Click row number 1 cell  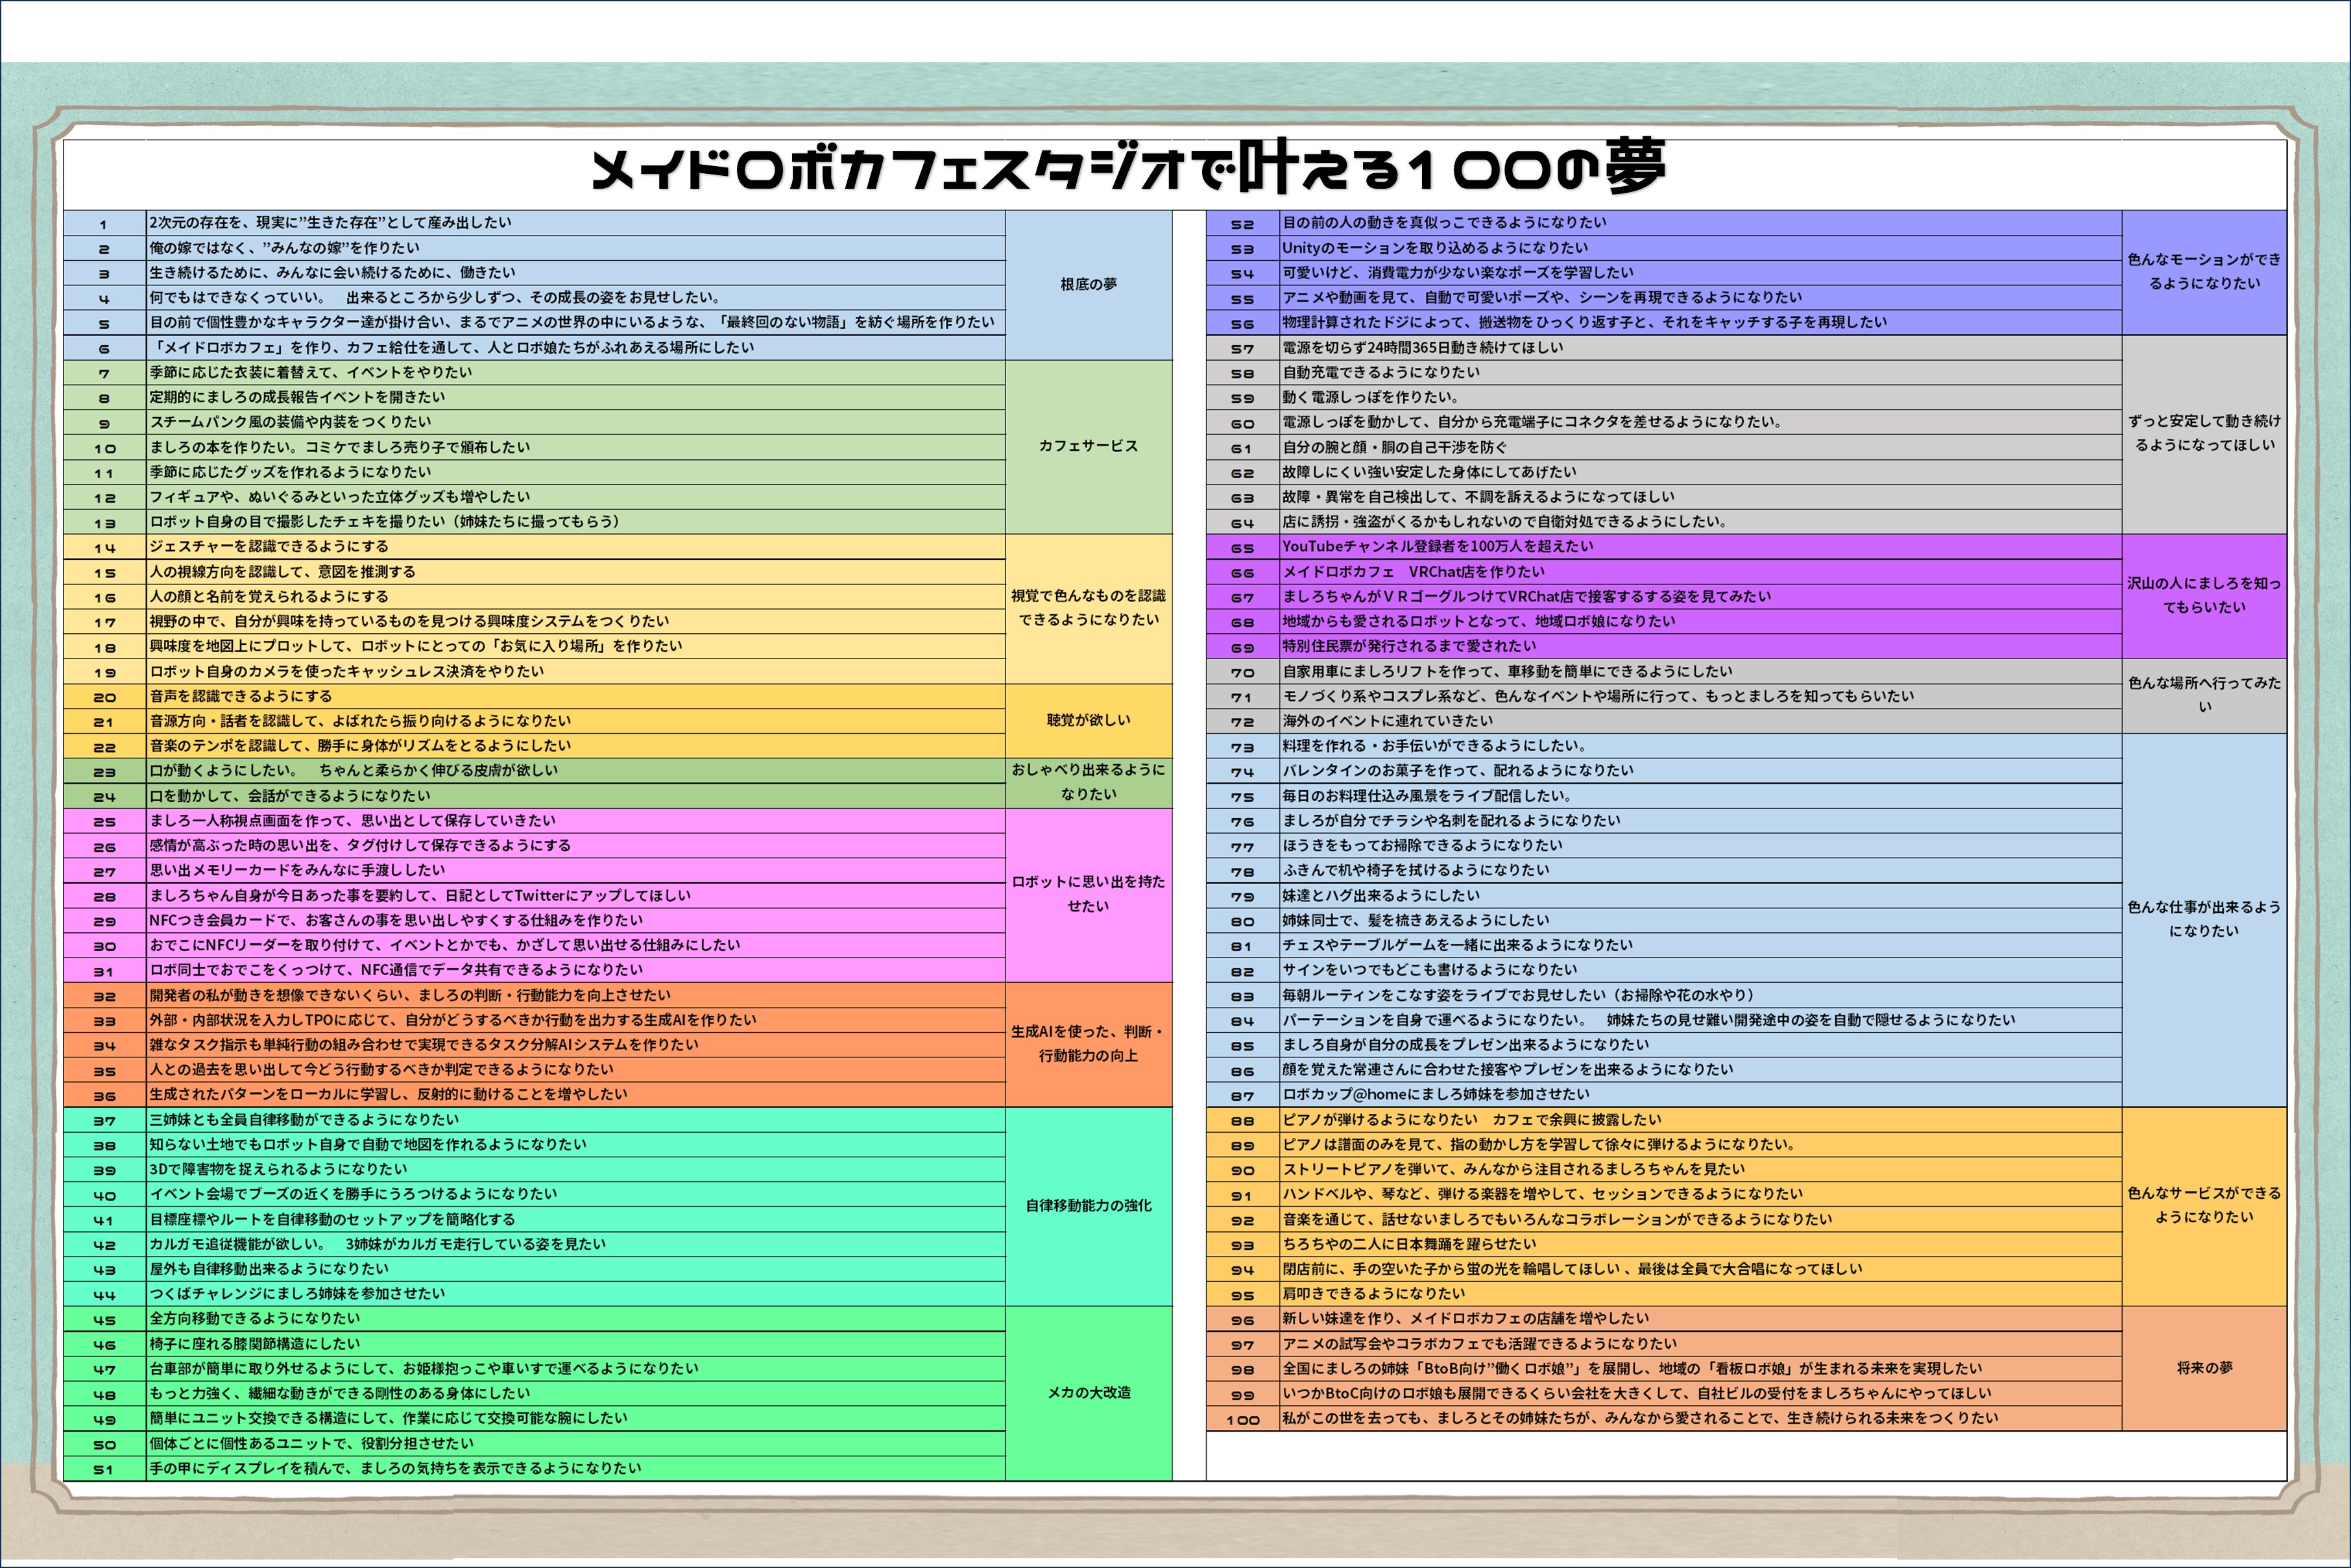pos(104,224)
